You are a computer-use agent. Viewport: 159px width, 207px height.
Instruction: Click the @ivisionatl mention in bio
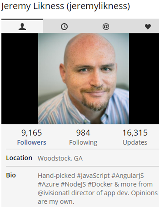54,193
